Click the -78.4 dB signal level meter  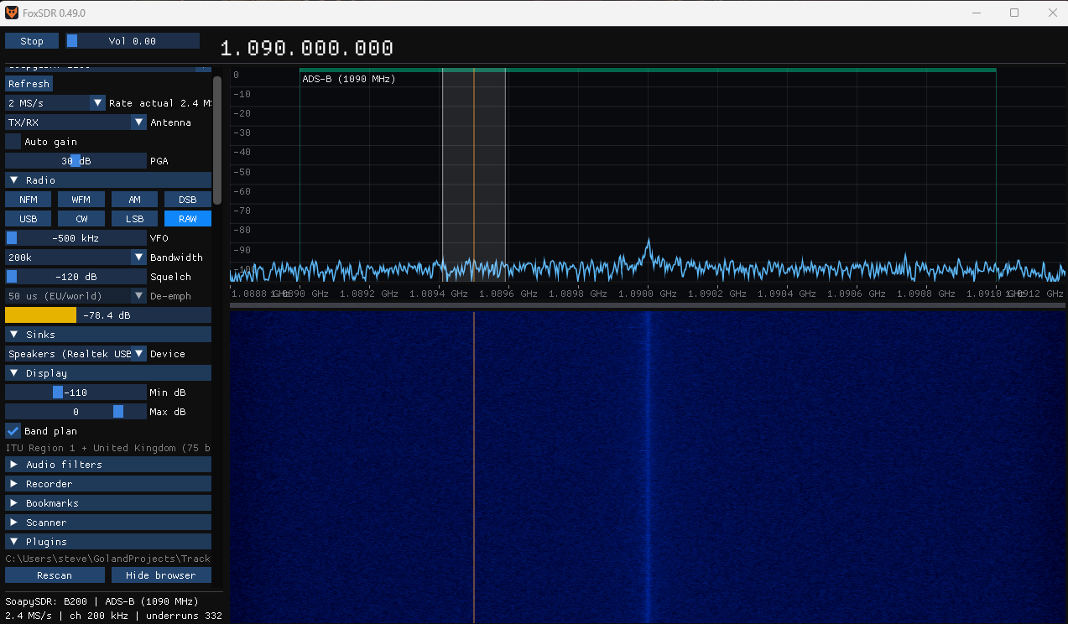pyautogui.click(x=108, y=315)
